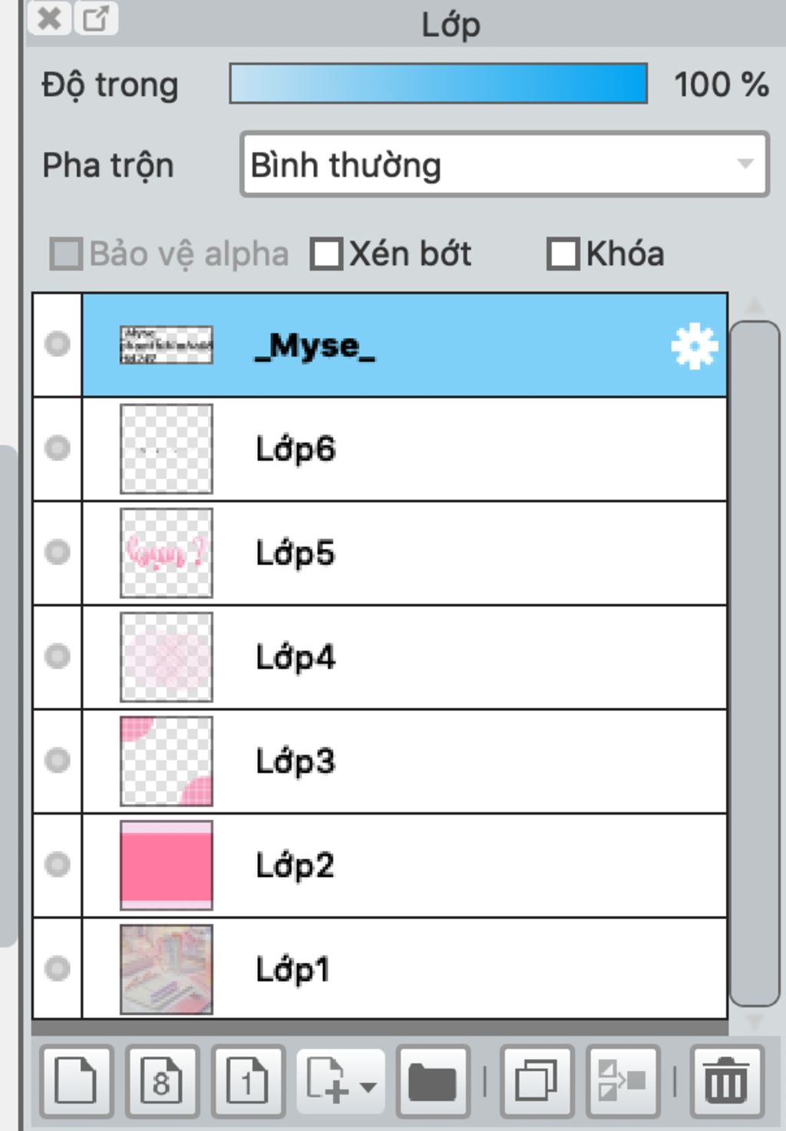This screenshot has width=786, height=1131.
Task: Add a new 1-bit layer
Action: [248, 1080]
